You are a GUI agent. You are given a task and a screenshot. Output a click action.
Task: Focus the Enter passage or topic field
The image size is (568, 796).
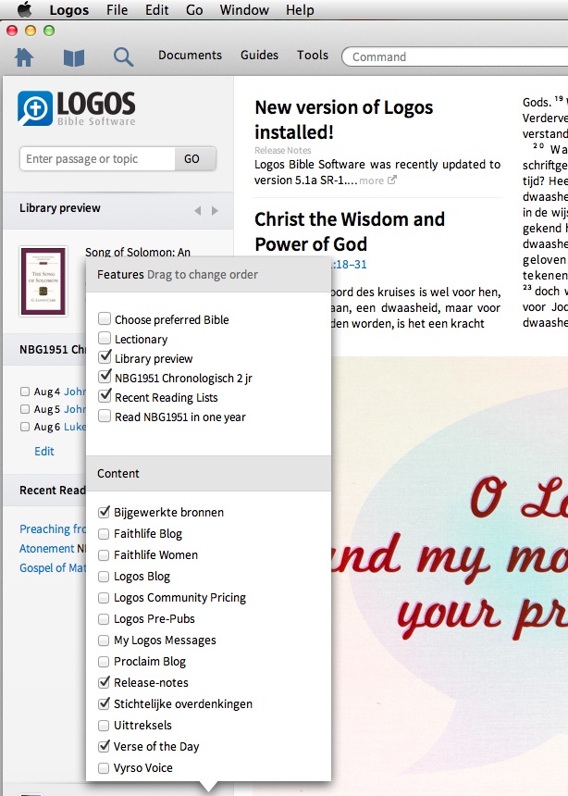tap(97, 159)
